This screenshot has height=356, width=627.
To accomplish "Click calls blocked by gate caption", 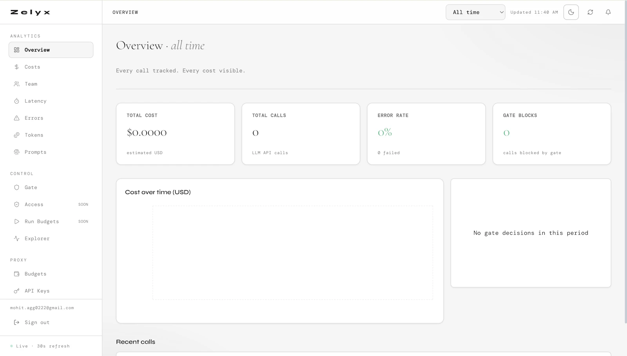I will coord(532,153).
